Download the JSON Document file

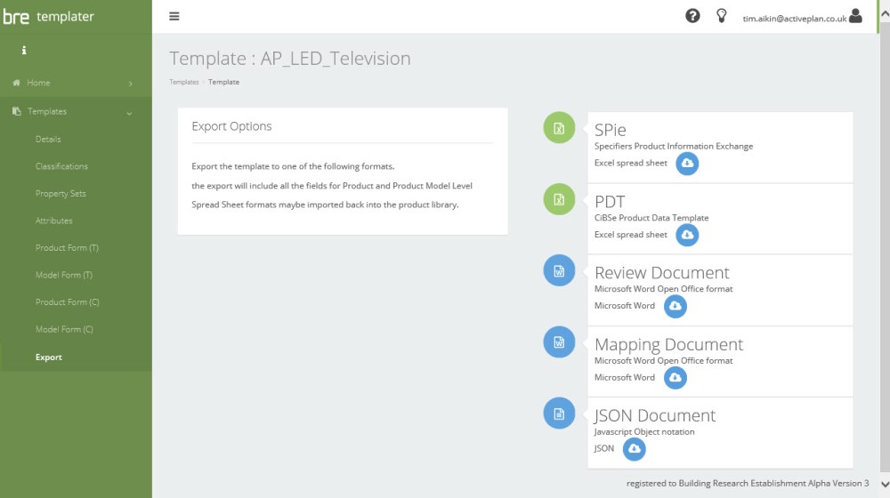click(635, 449)
